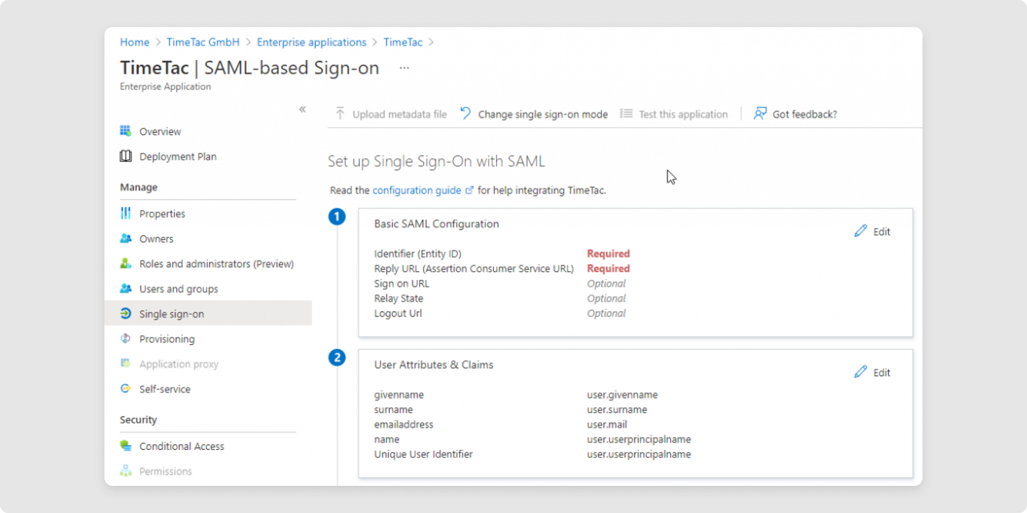Click the Overview grid icon in sidebar

click(125, 131)
